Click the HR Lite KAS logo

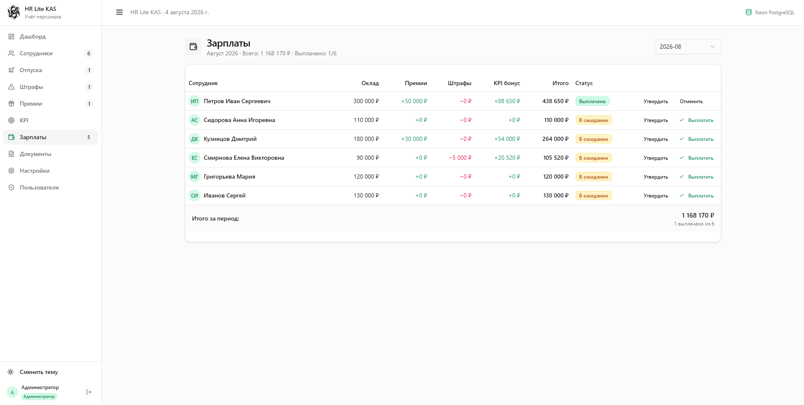(14, 12)
